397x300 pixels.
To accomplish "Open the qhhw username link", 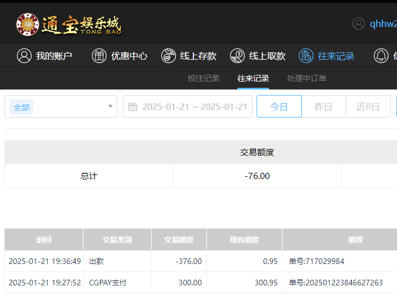I will point(383,24).
